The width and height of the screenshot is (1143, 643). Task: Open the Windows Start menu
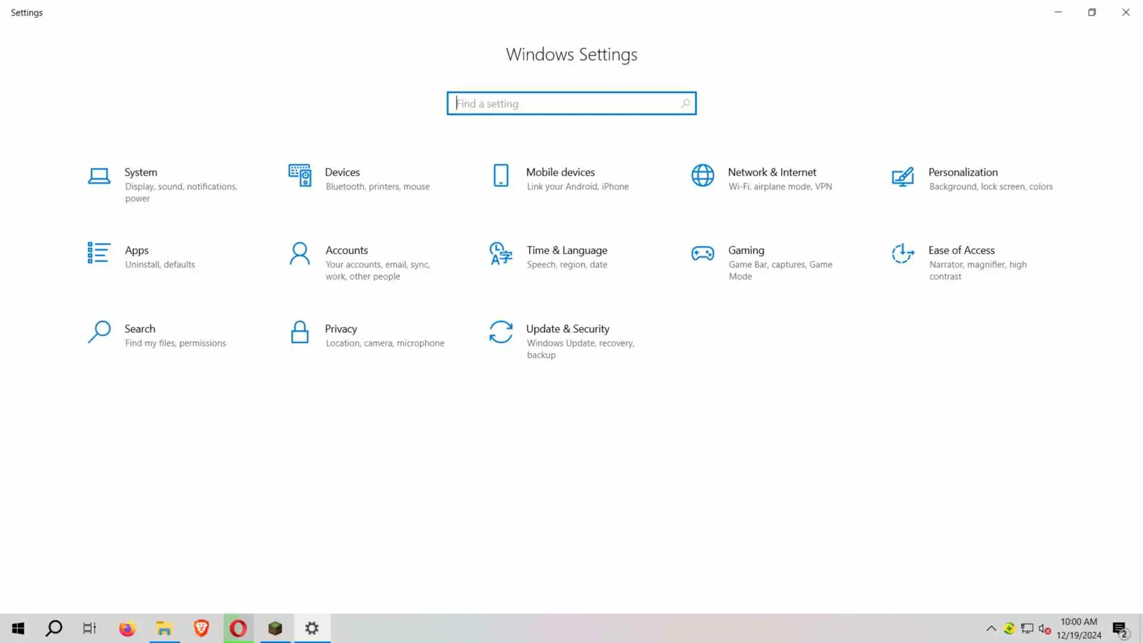pos(18,628)
